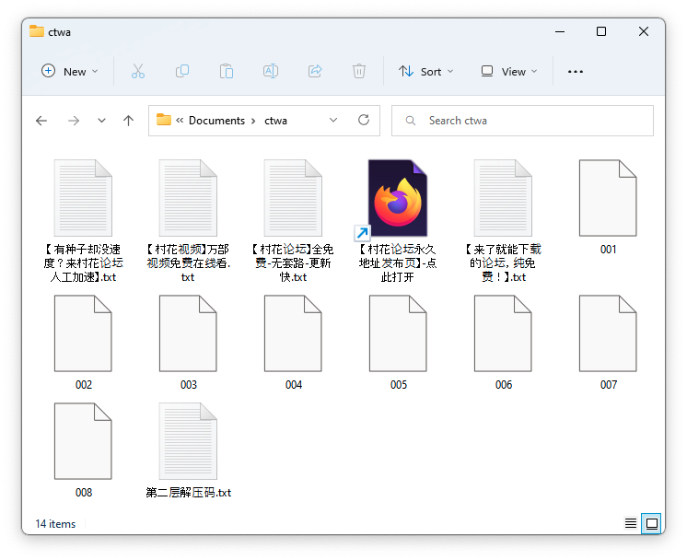Viewport: 687px width, 560px height.
Task: Select the Firefox shortcut file
Action: (398, 199)
